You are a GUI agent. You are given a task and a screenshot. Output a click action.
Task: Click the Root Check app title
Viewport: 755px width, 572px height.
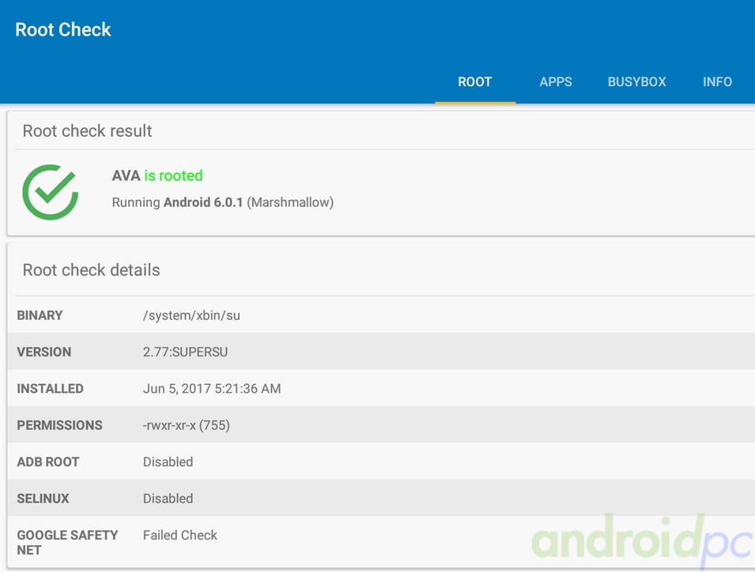tap(63, 30)
